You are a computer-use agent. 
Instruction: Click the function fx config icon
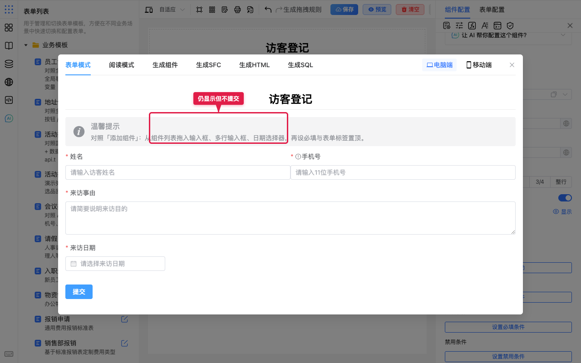click(x=472, y=26)
